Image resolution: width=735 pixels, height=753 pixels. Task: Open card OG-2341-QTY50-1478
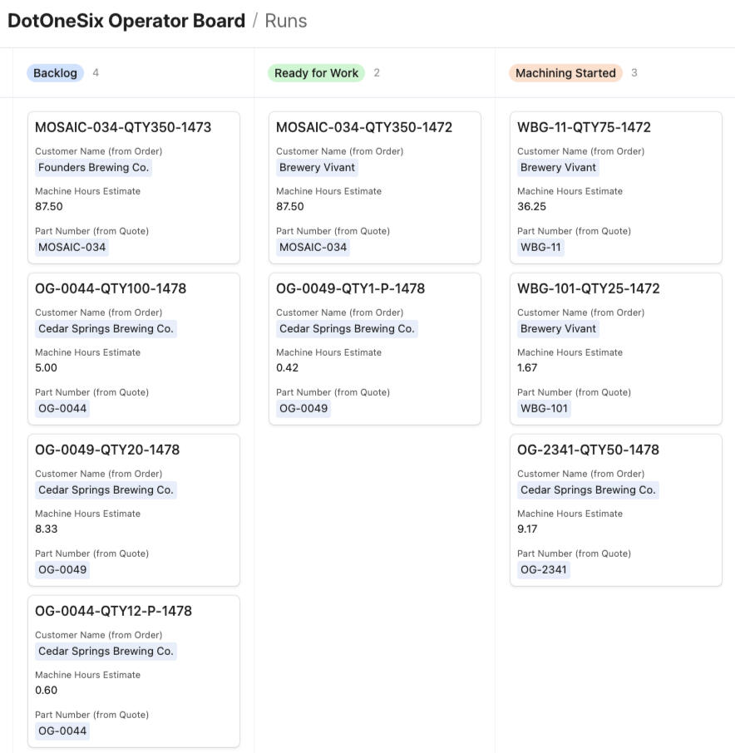point(588,450)
